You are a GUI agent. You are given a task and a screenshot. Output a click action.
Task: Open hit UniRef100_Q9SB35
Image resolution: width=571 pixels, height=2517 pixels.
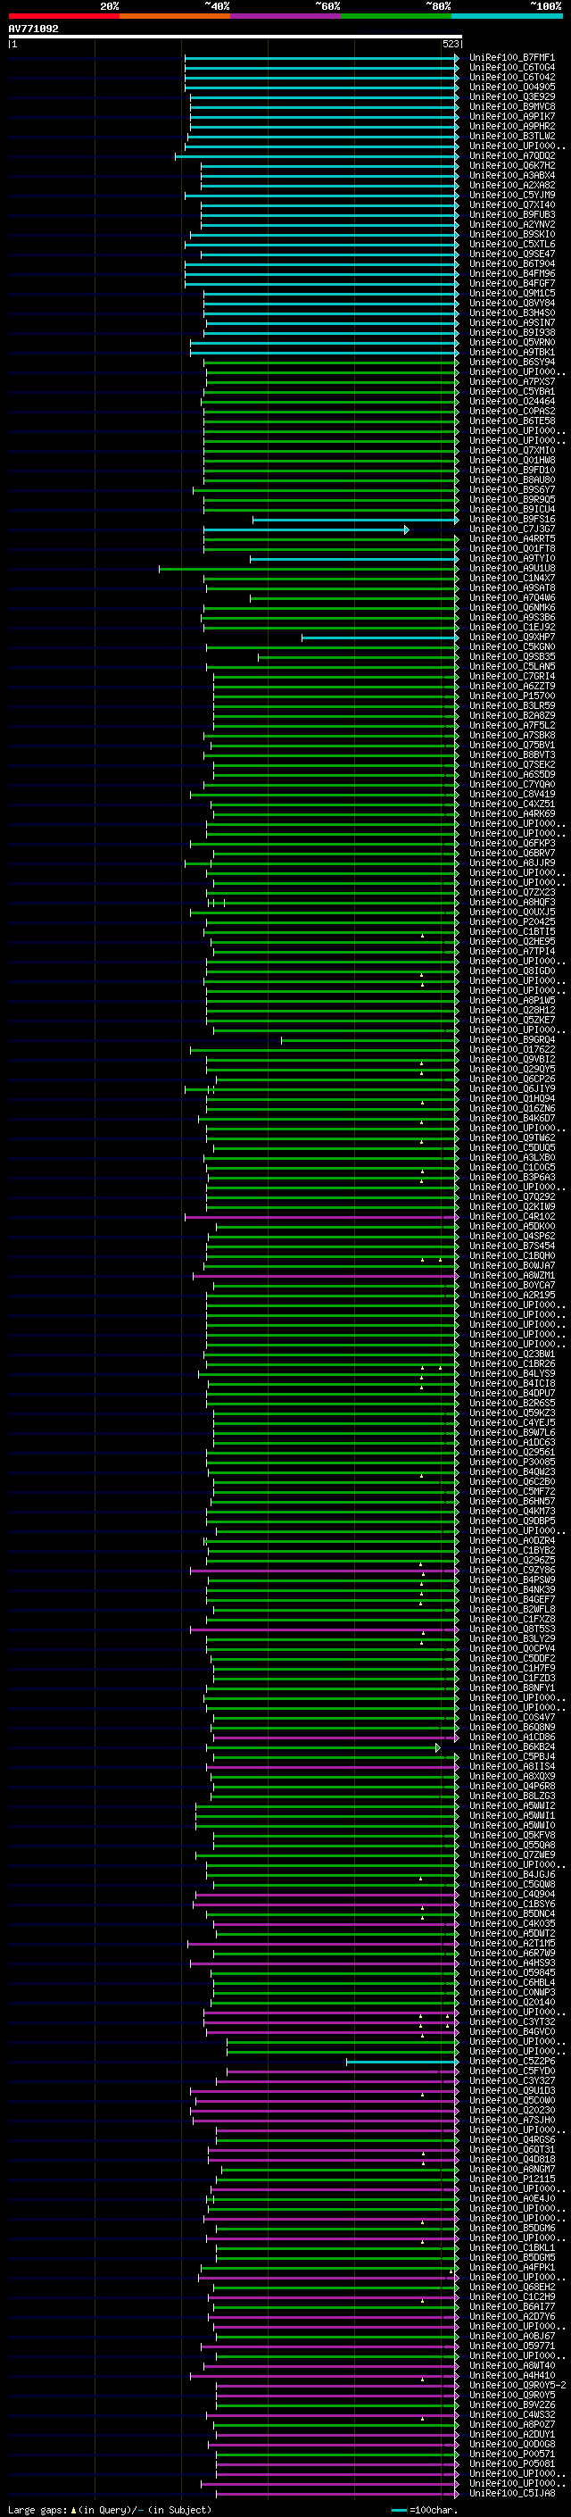(x=511, y=656)
